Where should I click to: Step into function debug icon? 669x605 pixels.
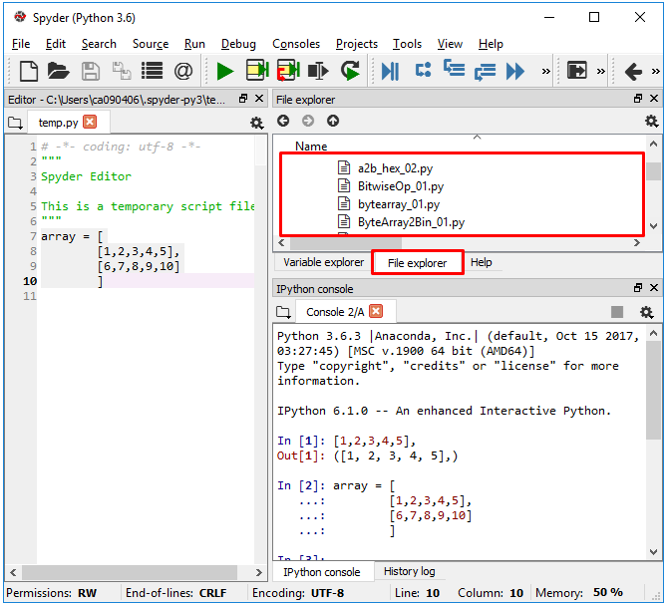pyautogui.click(x=454, y=68)
